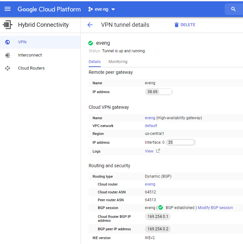Click the DELETE tunnel button

(x=185, y=25)
